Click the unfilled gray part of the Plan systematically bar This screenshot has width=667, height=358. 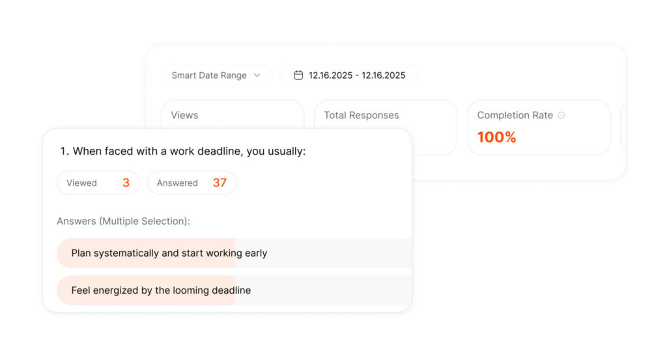pyautogui.click(x=339, y=253)
